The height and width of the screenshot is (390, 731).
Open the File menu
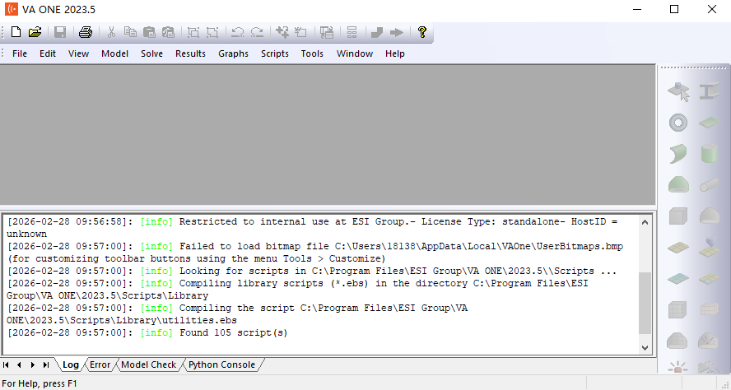pos(20,53)
